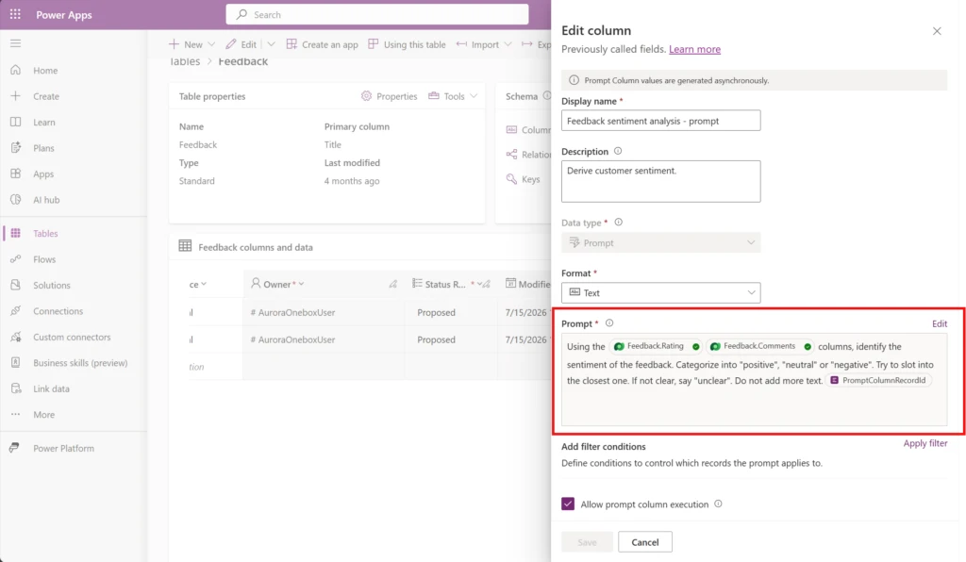Click second row Proposed status cell
This screenshot has width=966, height=562.
coord(451,339)
